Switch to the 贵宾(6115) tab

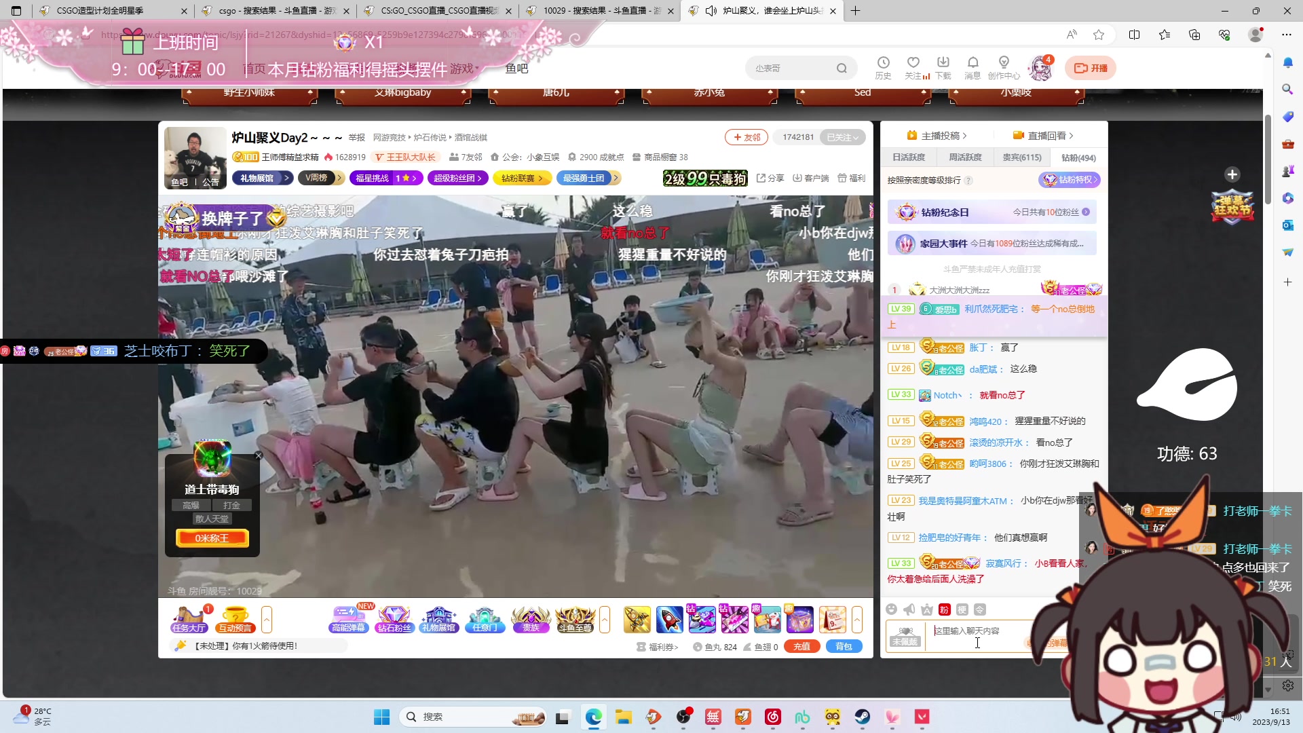(1022, 157)
